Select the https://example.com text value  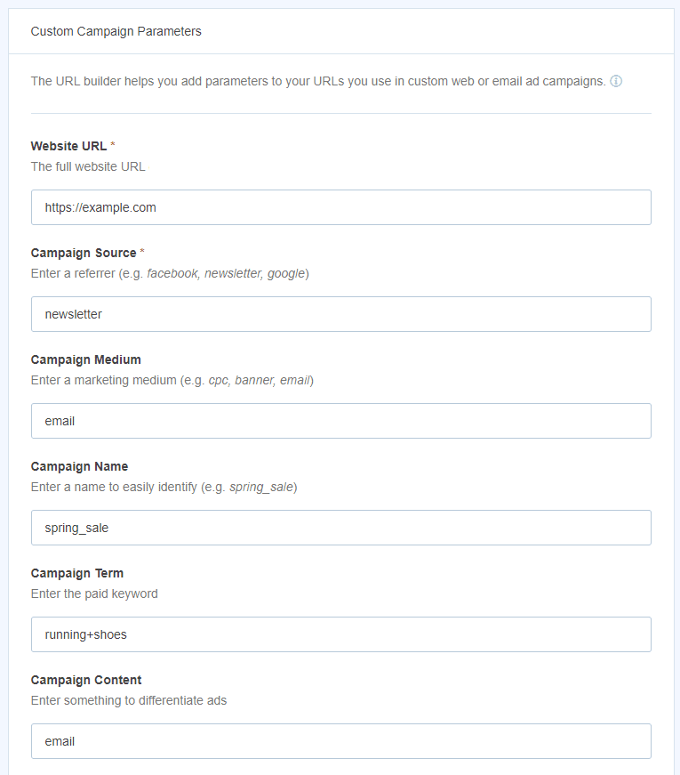tap(101, 207)
